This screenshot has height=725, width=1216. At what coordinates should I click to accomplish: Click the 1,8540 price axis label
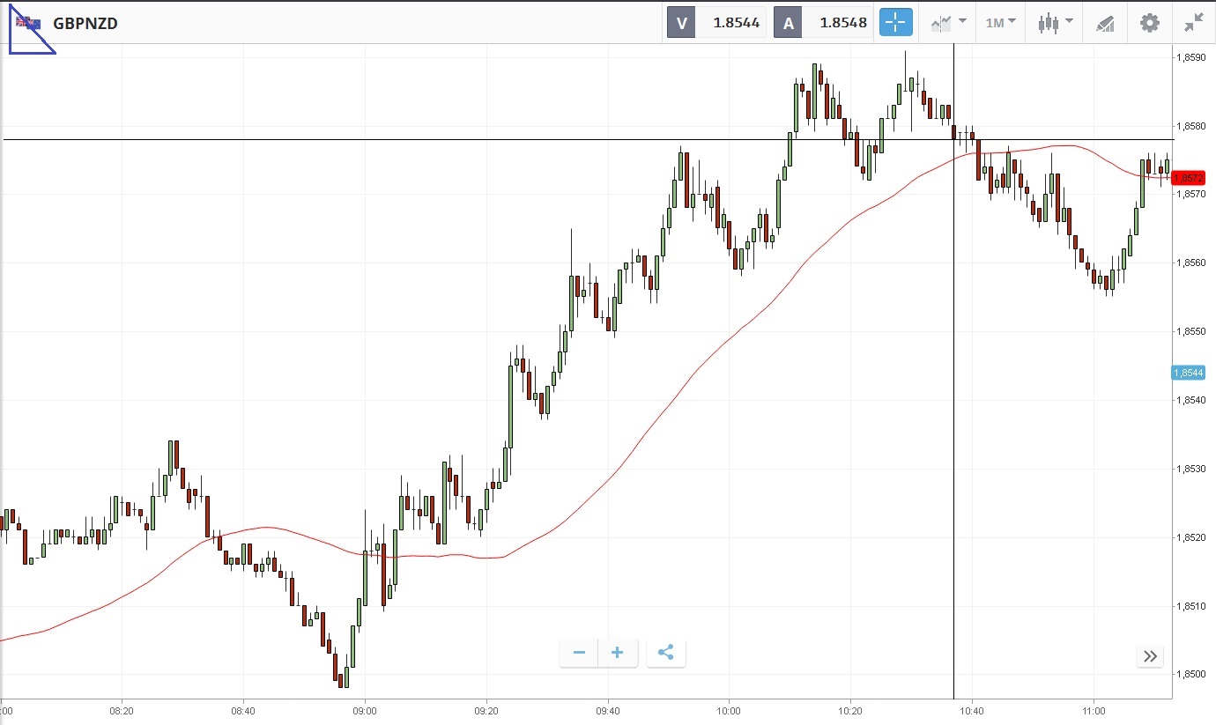pos(1190,400)
